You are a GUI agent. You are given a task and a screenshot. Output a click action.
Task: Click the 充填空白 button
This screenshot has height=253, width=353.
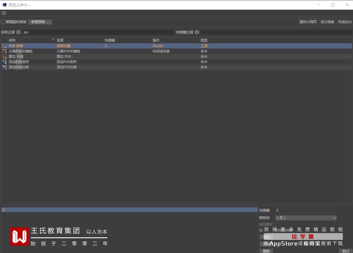345,22
